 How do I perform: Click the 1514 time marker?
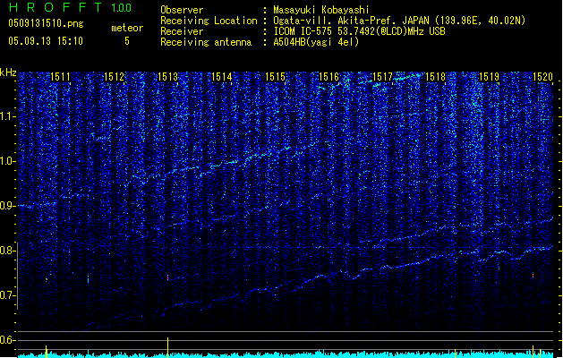(x=222, y=76)
